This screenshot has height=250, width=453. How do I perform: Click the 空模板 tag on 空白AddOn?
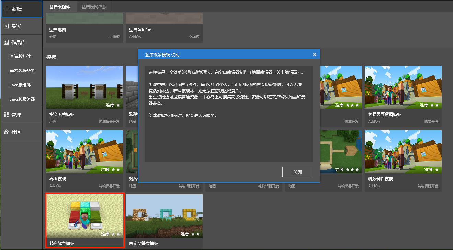(194, 37)
